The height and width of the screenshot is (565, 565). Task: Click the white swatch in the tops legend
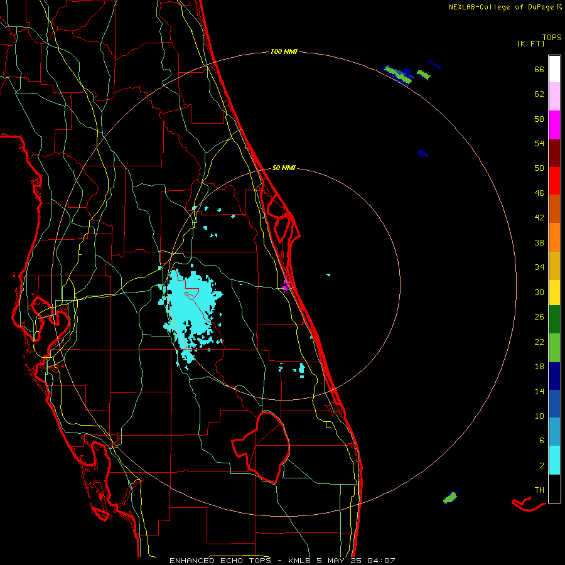pos(554,69)
